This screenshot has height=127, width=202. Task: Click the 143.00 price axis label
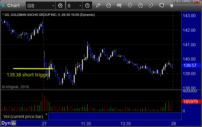[x=189, y=16]
